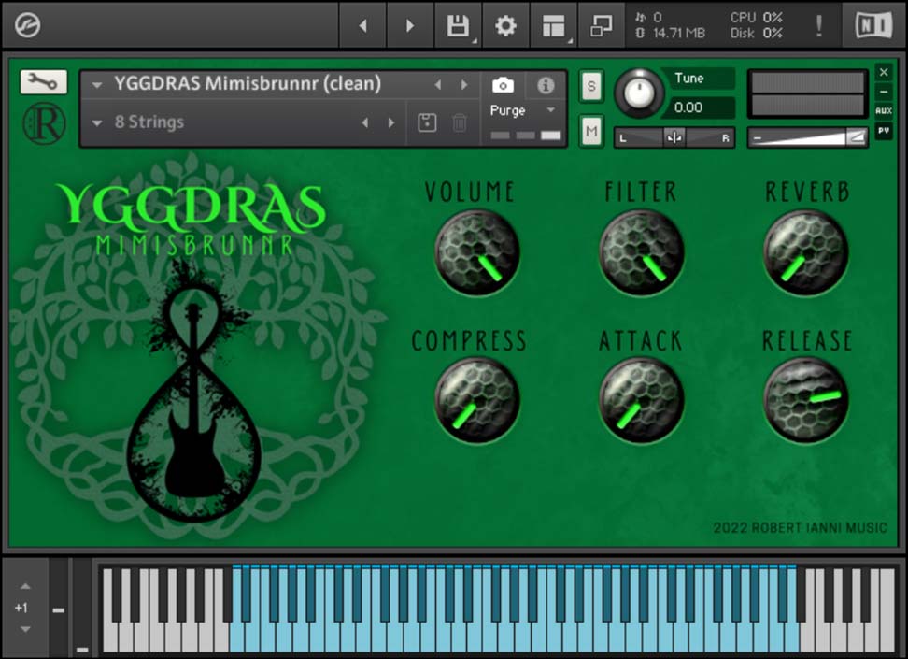Click the instrument name YGGDRAS Mimisbrunnr (clean)
Screen dimensions: 908x659
(248, 83)
